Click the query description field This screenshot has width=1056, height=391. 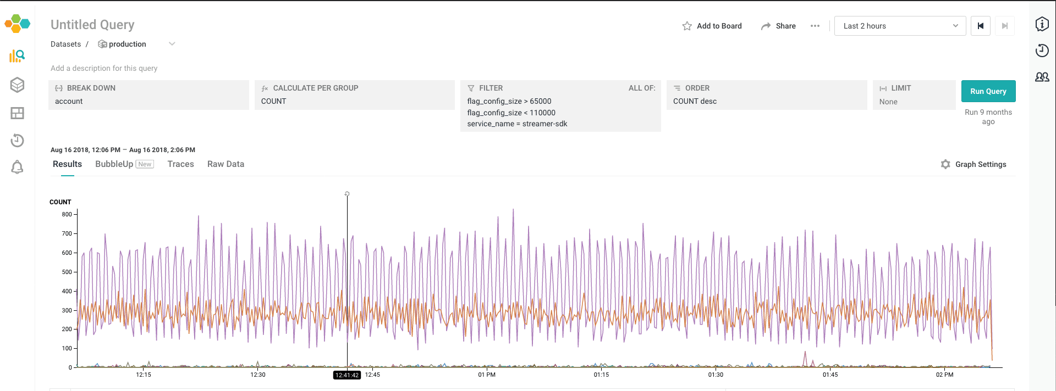pos(104,68)
